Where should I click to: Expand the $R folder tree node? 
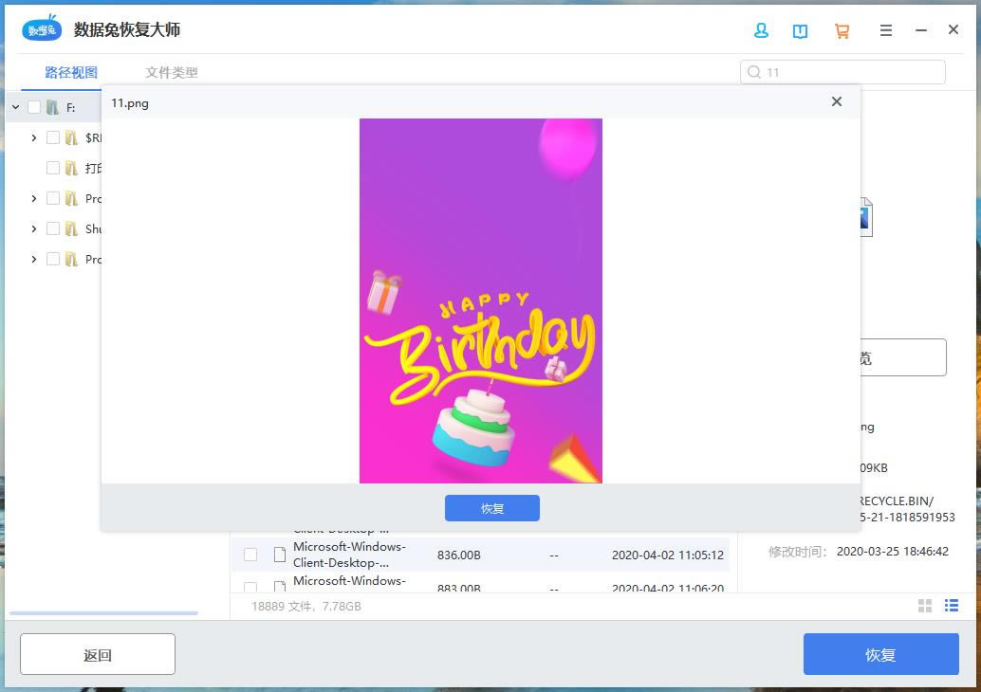tap(34, 137)
